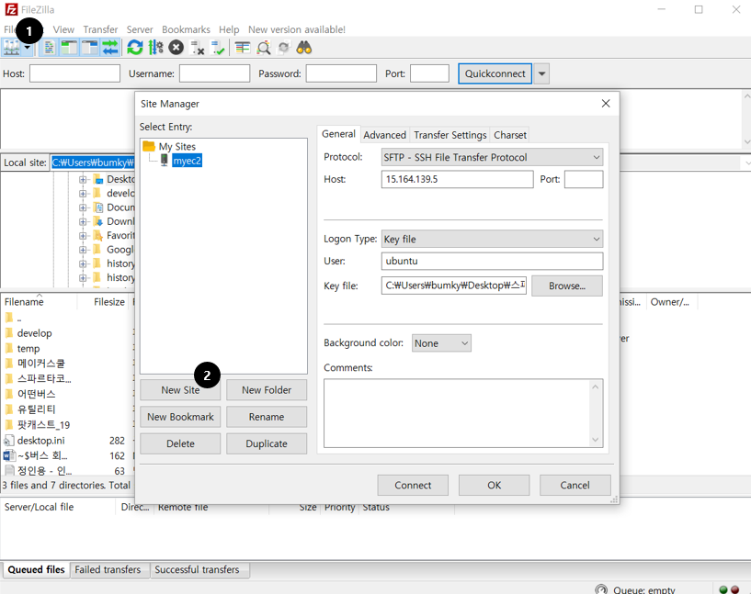Click the desktop.ini file icon
The height and width of the screenshot is (594, 751).
coord(8,440)
